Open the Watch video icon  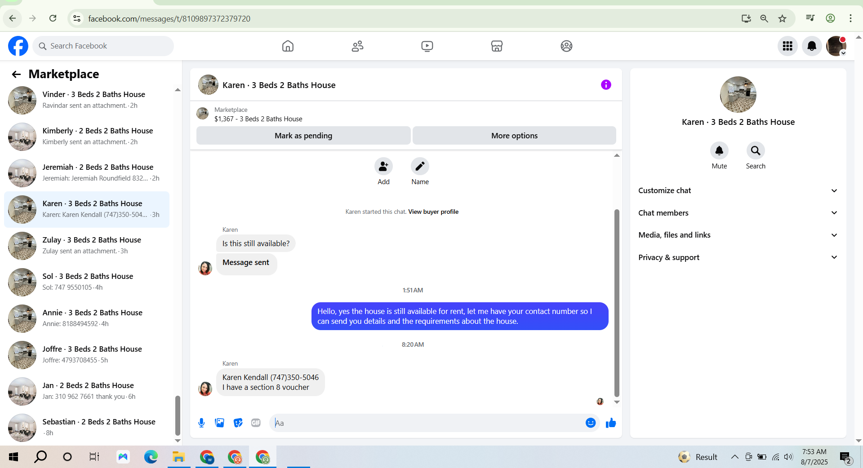click(x=427, y=46)
